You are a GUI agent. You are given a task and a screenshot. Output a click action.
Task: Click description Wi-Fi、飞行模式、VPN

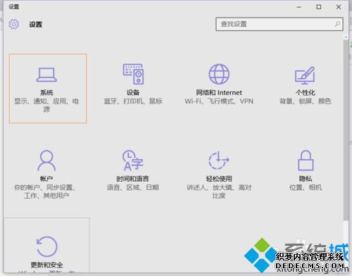click(x=219, y=101)
